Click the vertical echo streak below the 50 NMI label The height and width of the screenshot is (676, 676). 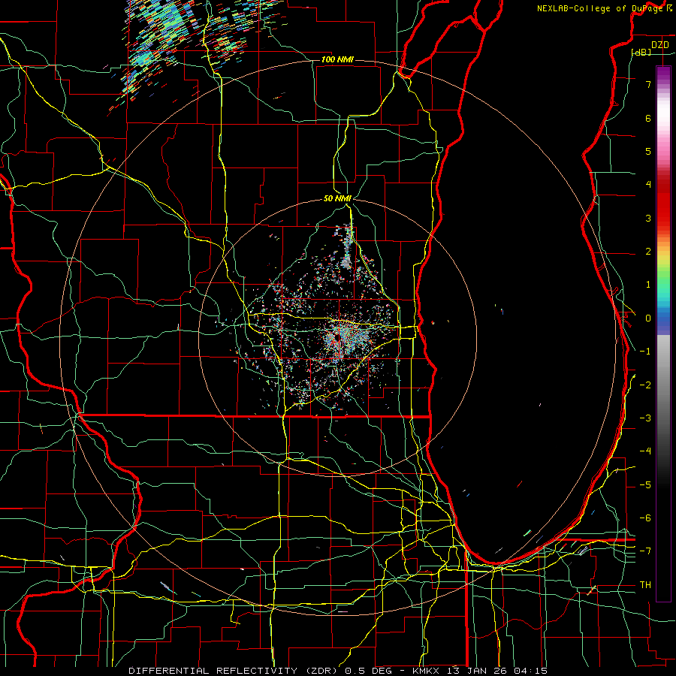348,246
